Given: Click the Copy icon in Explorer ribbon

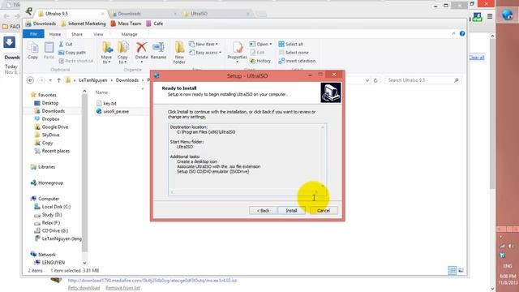Looking at the screenshot, I should [32, 50].
